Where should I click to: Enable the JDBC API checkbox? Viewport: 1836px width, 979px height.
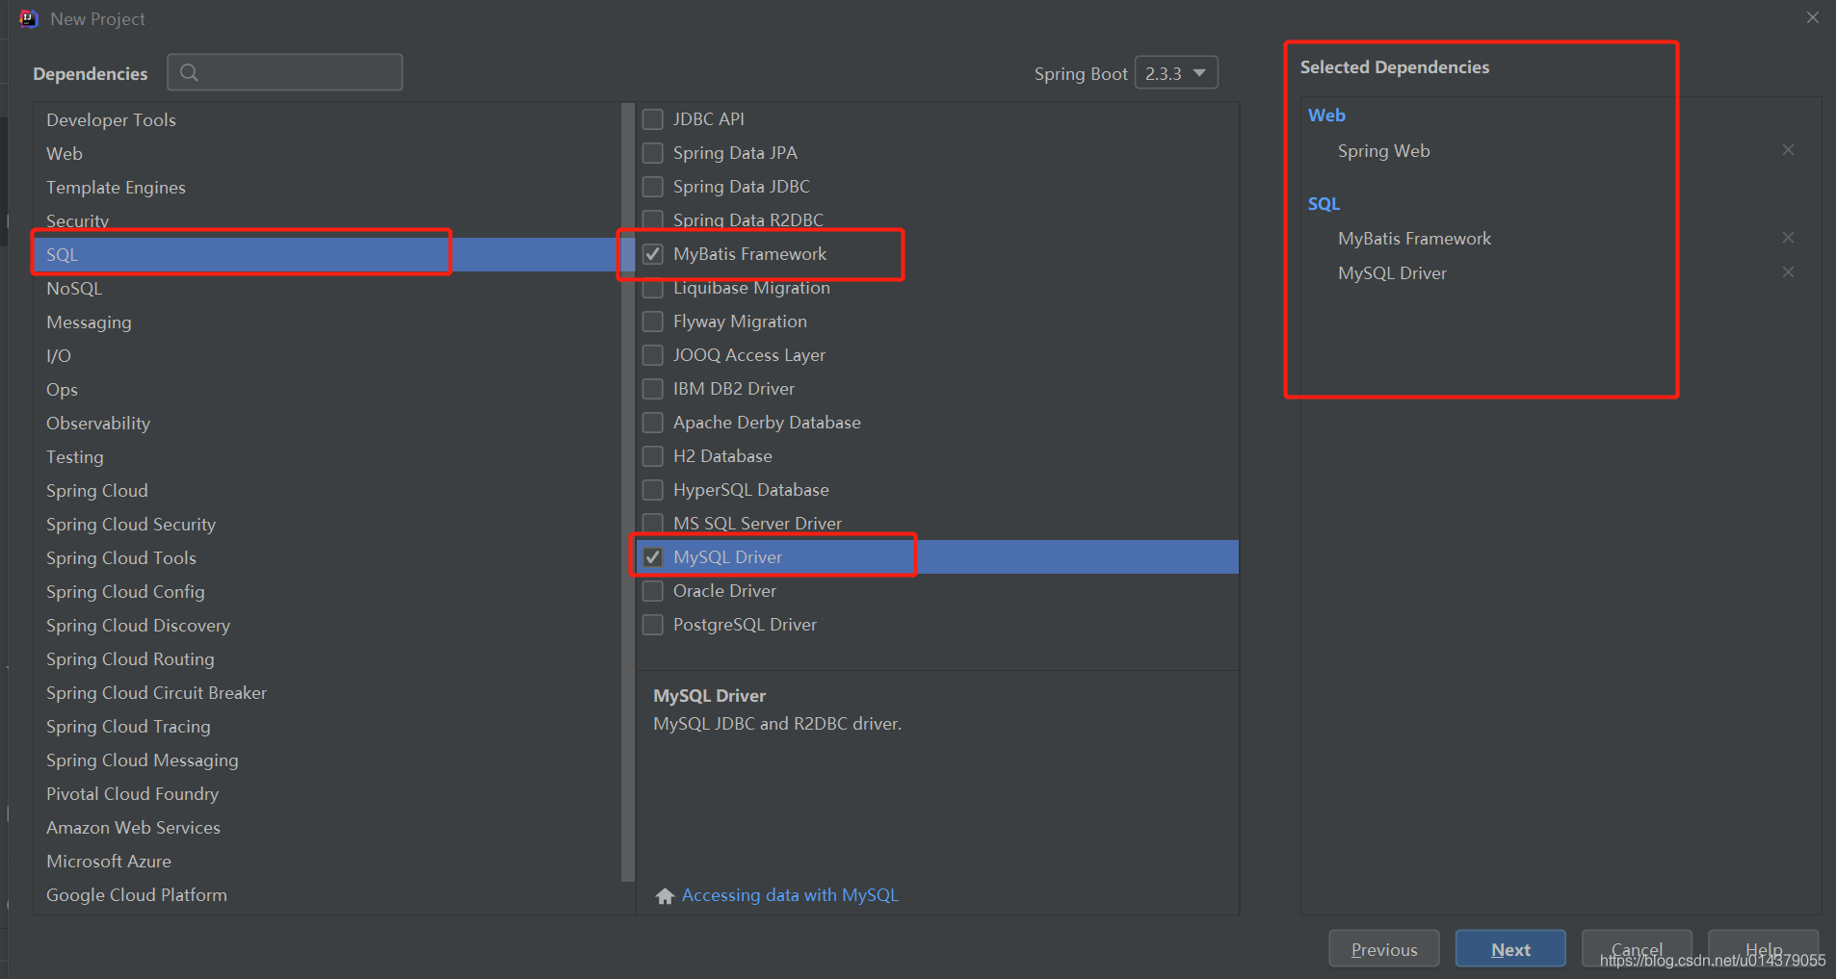(x=653, y=119)
